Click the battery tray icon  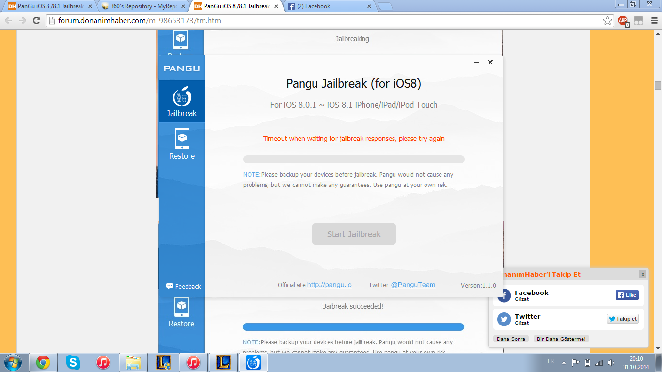pyautogui.click(x=587, y=362)
